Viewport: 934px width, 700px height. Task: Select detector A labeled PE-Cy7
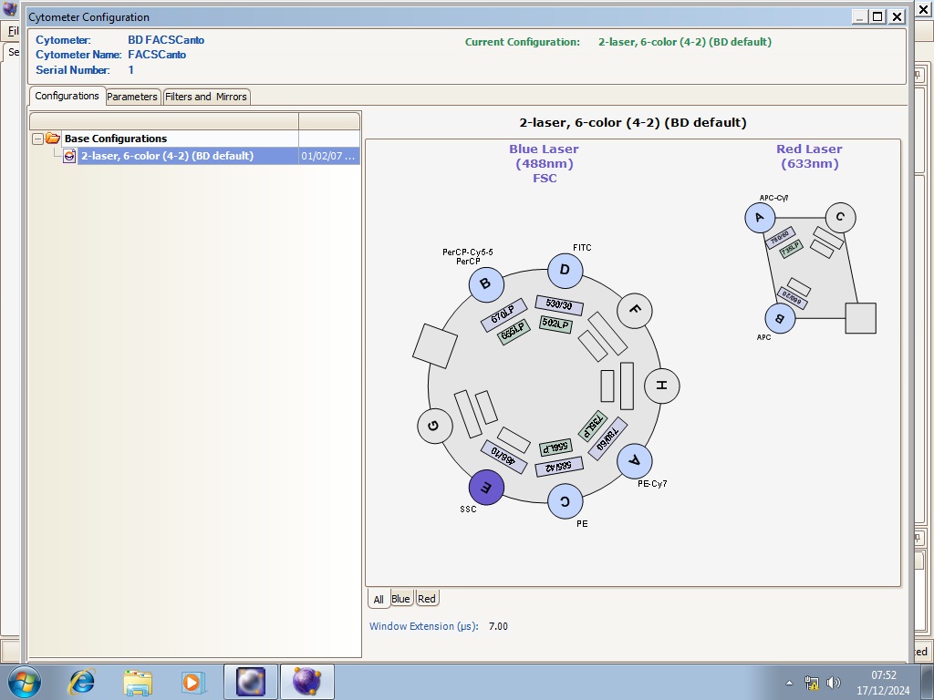pos(635,460)
